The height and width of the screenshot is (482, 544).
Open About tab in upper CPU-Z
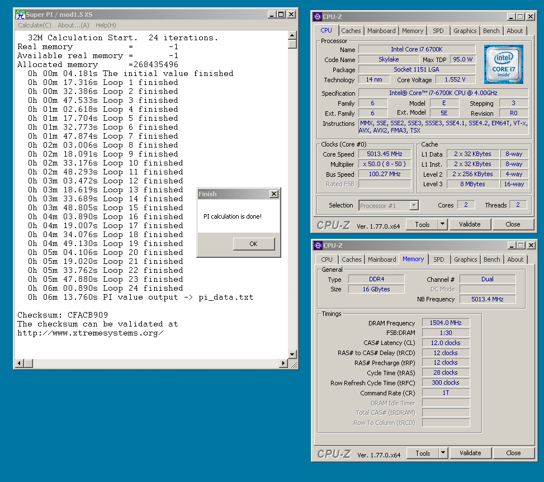click(514, 31)
